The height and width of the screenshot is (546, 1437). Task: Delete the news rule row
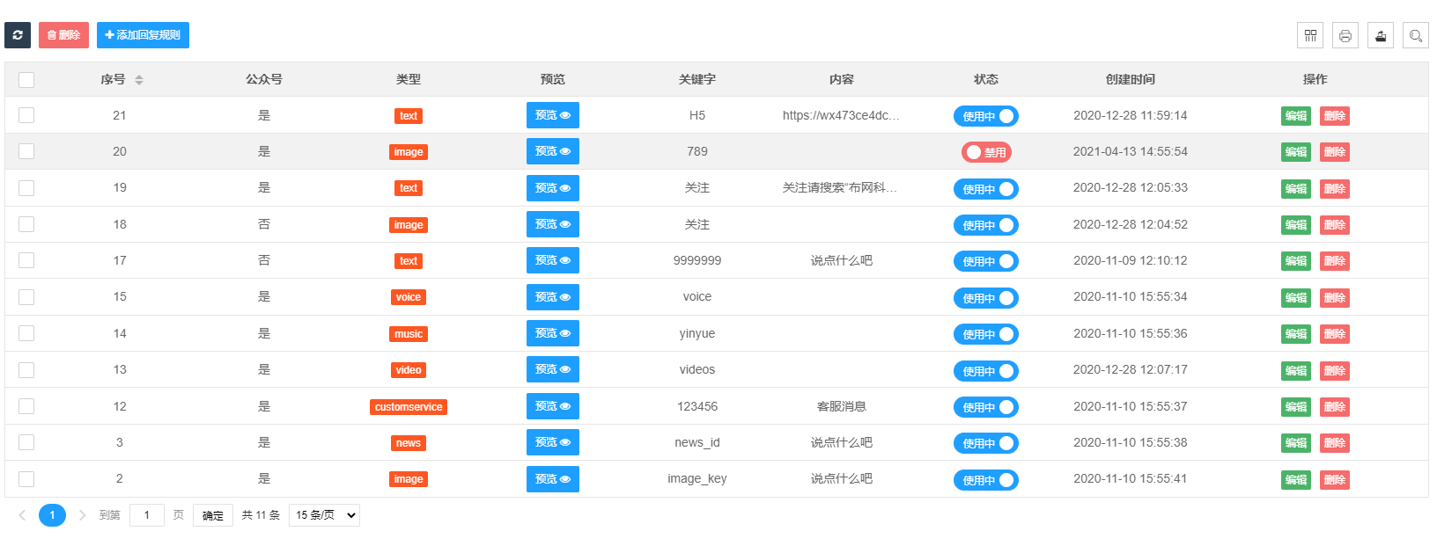coord(1334,443)
